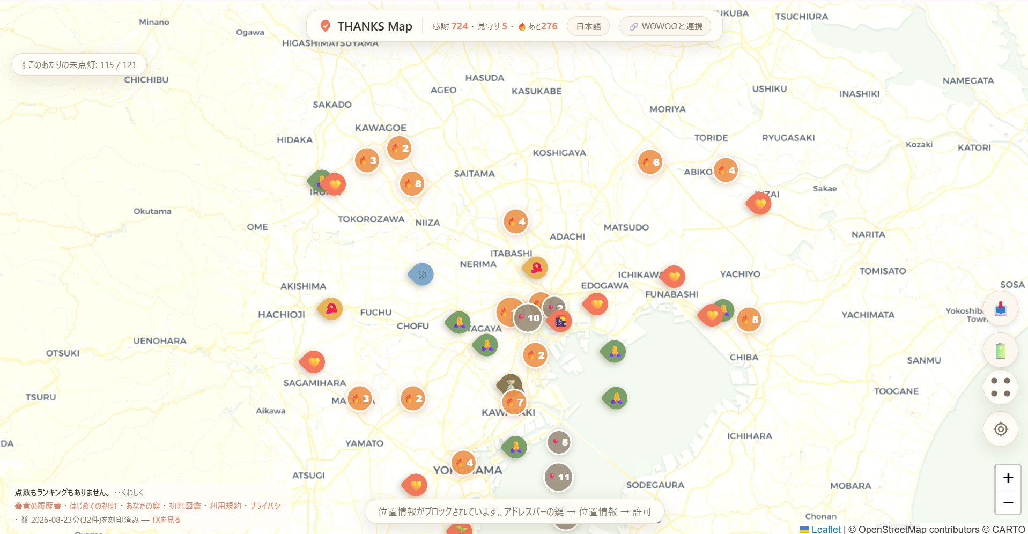Viewport: 1028px width, 534px height.
Task: Open the green battery round button
Action: pyautogui.click(x=1000, y=351)
